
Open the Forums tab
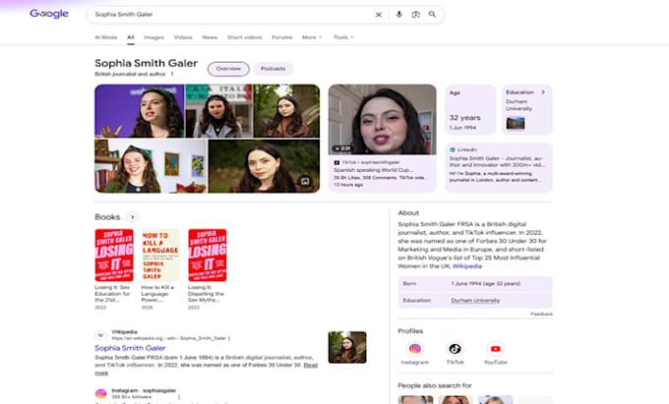(282, 37)
